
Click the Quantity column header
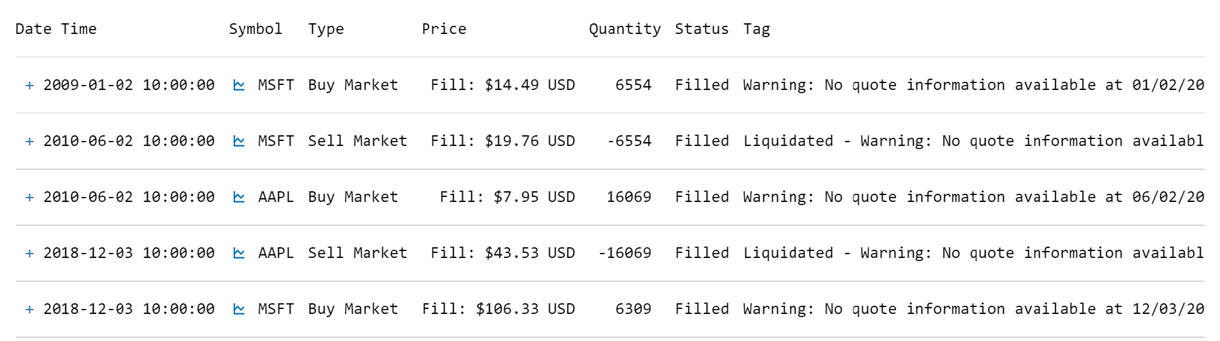(625, 29)
